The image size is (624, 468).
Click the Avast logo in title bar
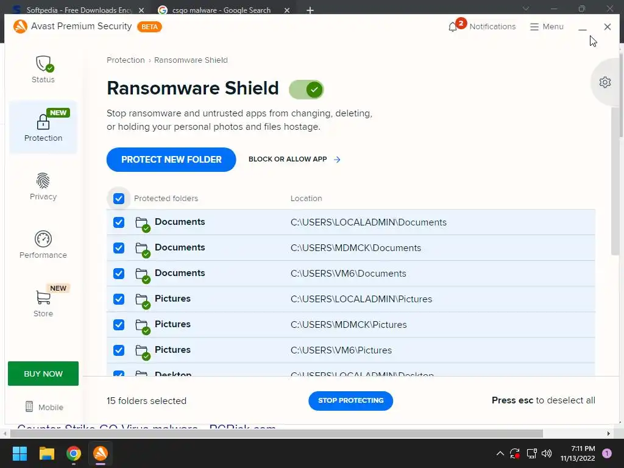(20, 26)
